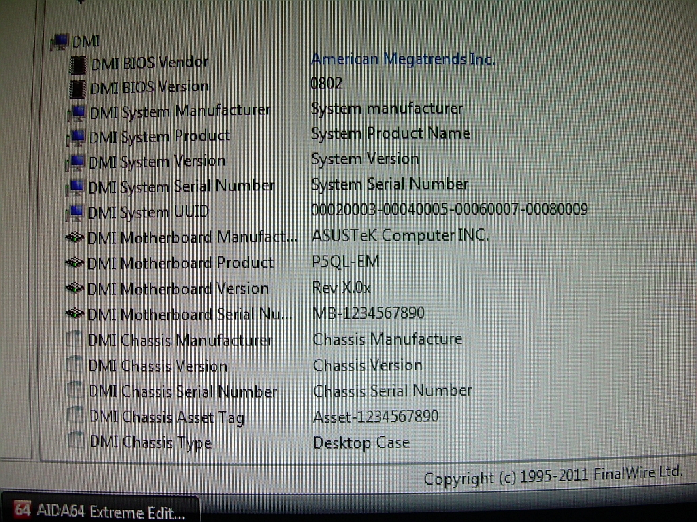Click the DMI System UUID computer icon
697x522 pixels.
tap(74, 213)
